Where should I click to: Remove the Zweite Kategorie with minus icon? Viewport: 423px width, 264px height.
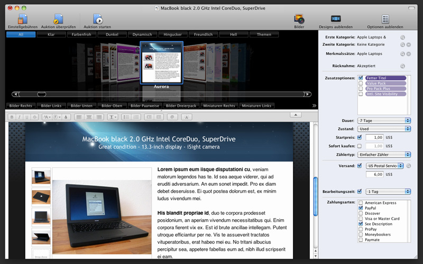[x=409, y=45]
